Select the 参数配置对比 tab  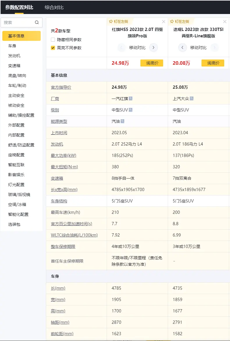coord(19,7)
